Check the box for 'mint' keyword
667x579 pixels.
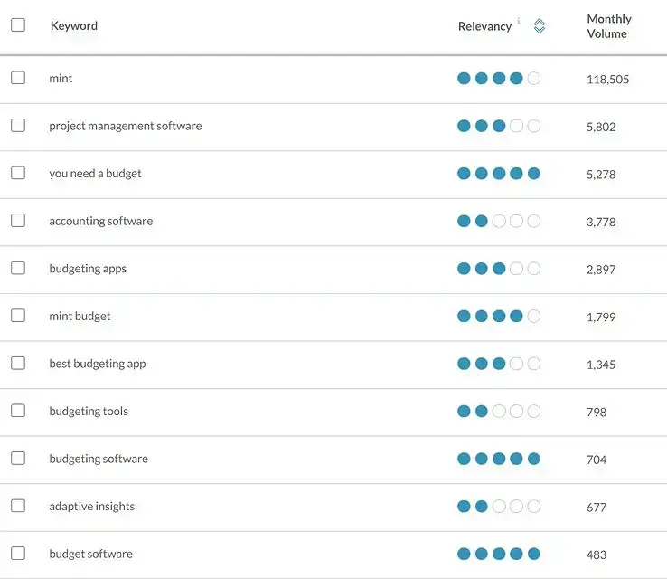18,78
